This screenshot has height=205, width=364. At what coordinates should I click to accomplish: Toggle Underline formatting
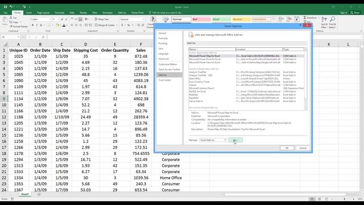coord(41,25)
